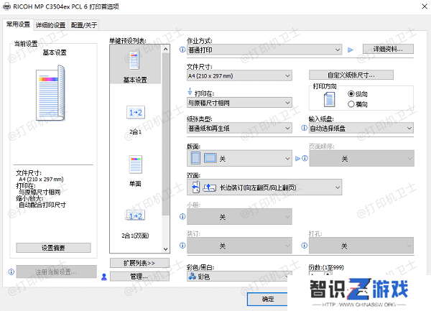
Task: Click landscape layout icon in 版面
Action: coord(210,158)
